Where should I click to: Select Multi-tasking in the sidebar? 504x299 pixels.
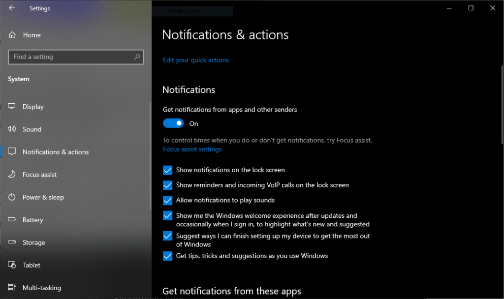tap(42, 287)
